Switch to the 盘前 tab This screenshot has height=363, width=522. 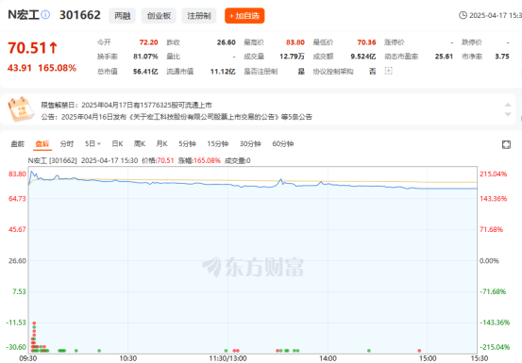click(18, 144)
